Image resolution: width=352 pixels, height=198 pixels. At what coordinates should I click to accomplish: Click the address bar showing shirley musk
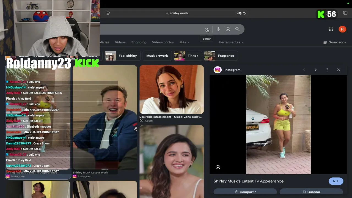point(176,13)
